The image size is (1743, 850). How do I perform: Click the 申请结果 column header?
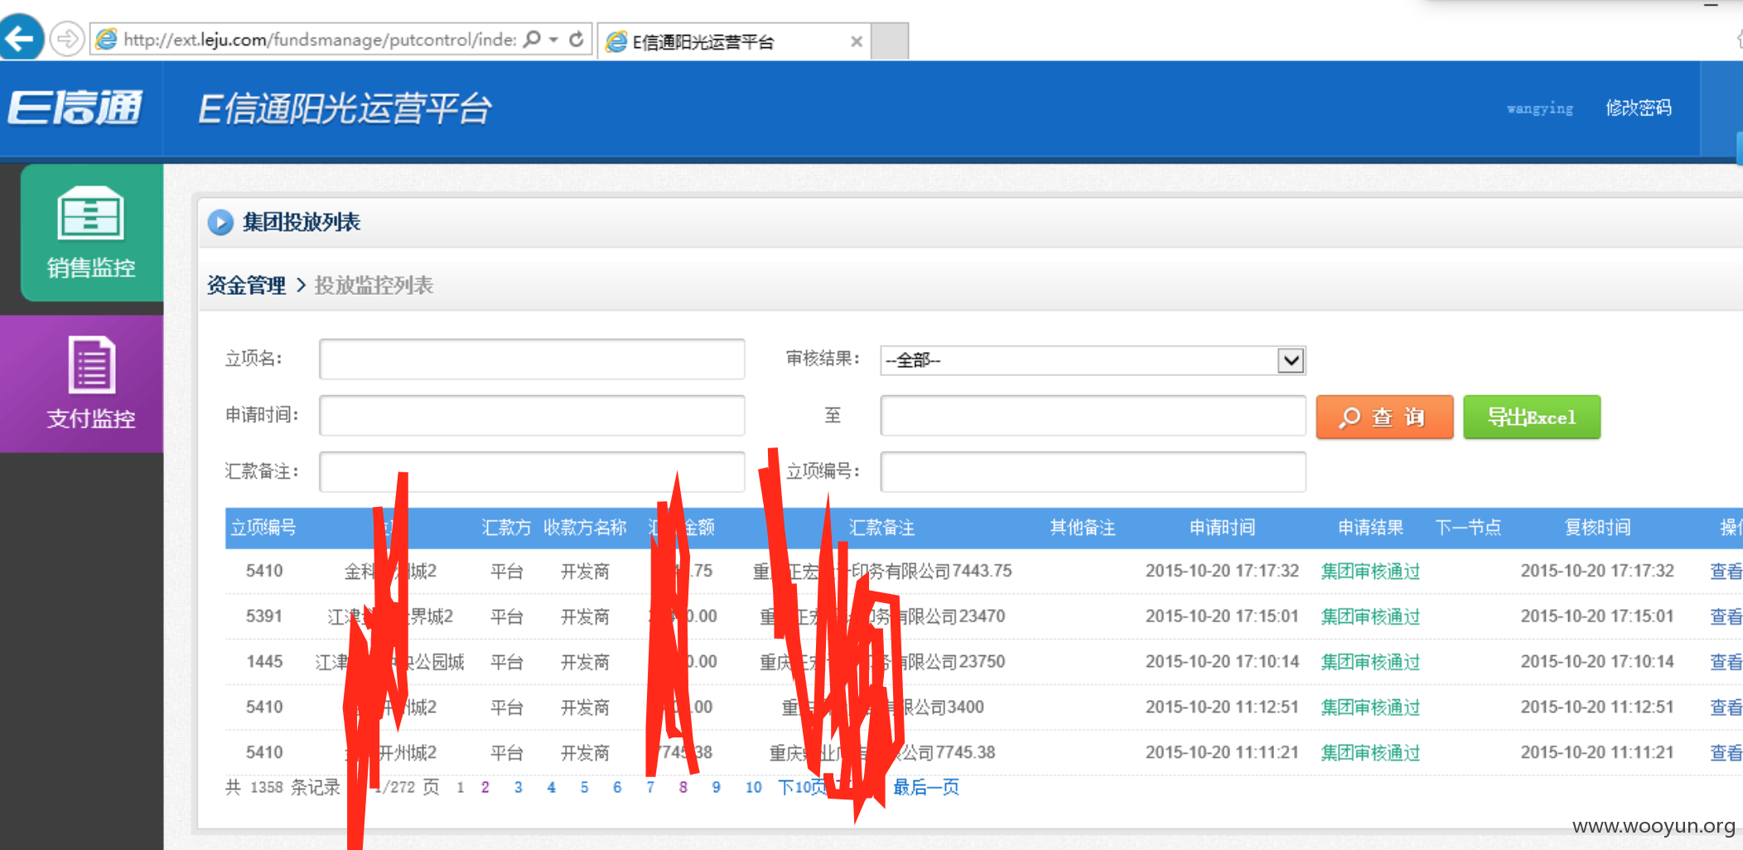(1370, 528)
